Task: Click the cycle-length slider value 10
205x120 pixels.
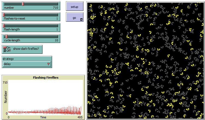Action: [56, 41]
